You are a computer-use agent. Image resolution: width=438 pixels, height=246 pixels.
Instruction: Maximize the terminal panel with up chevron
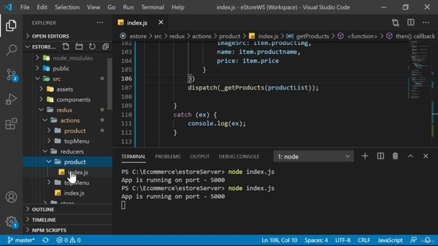pos(411,156)
